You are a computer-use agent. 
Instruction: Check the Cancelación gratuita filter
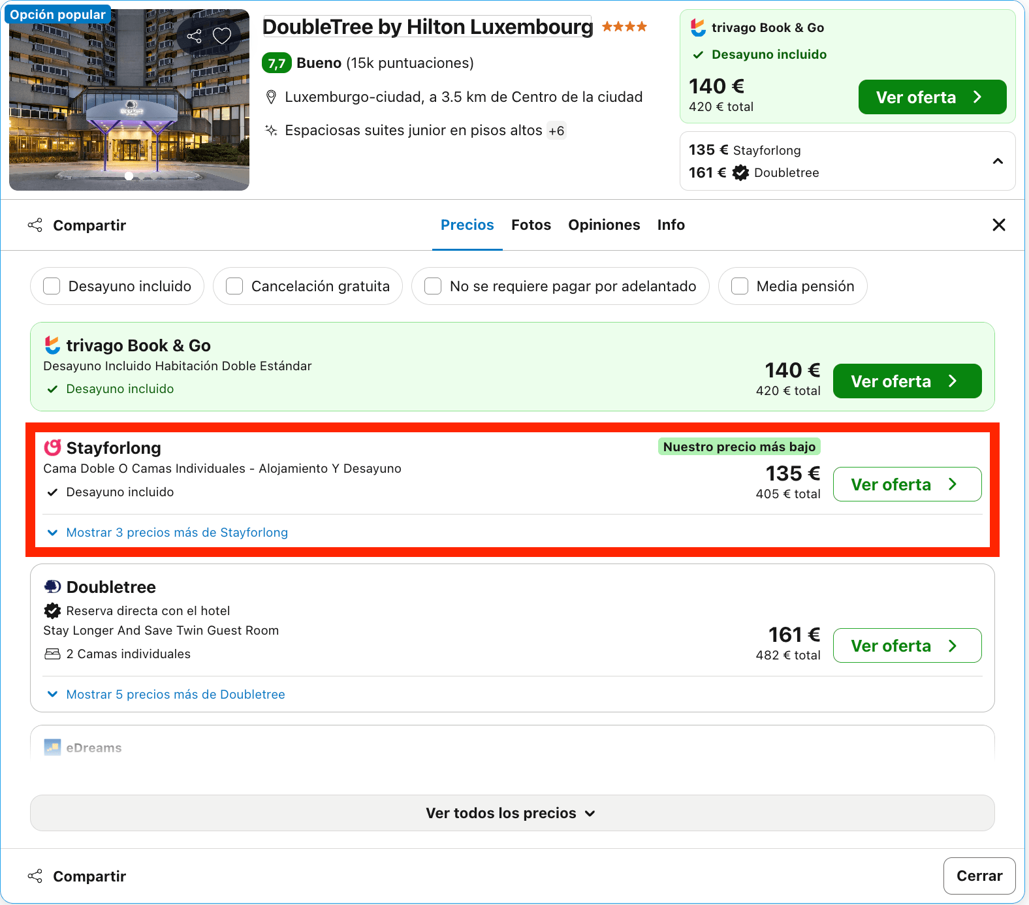pyautogui.click(x=234, y=286)
